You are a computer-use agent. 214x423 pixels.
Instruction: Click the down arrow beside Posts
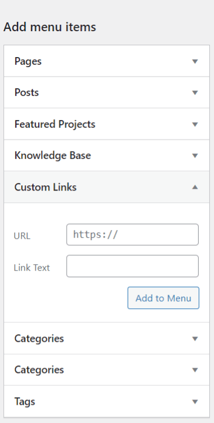point(195,92)
